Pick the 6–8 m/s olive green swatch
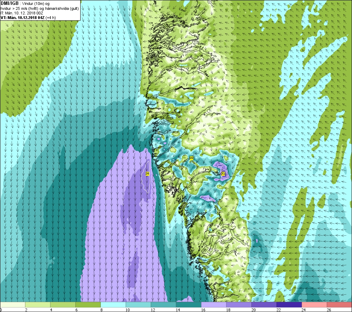 pos(88,305)
